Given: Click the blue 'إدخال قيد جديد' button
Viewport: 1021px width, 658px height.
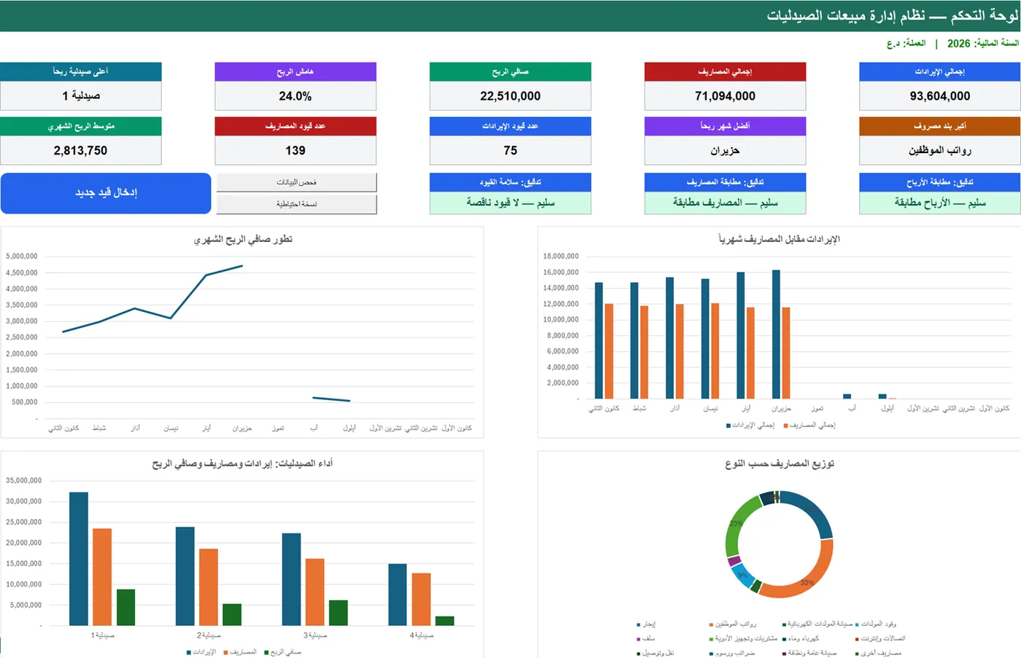Looking at the screenshot, I should coord(106,193).
